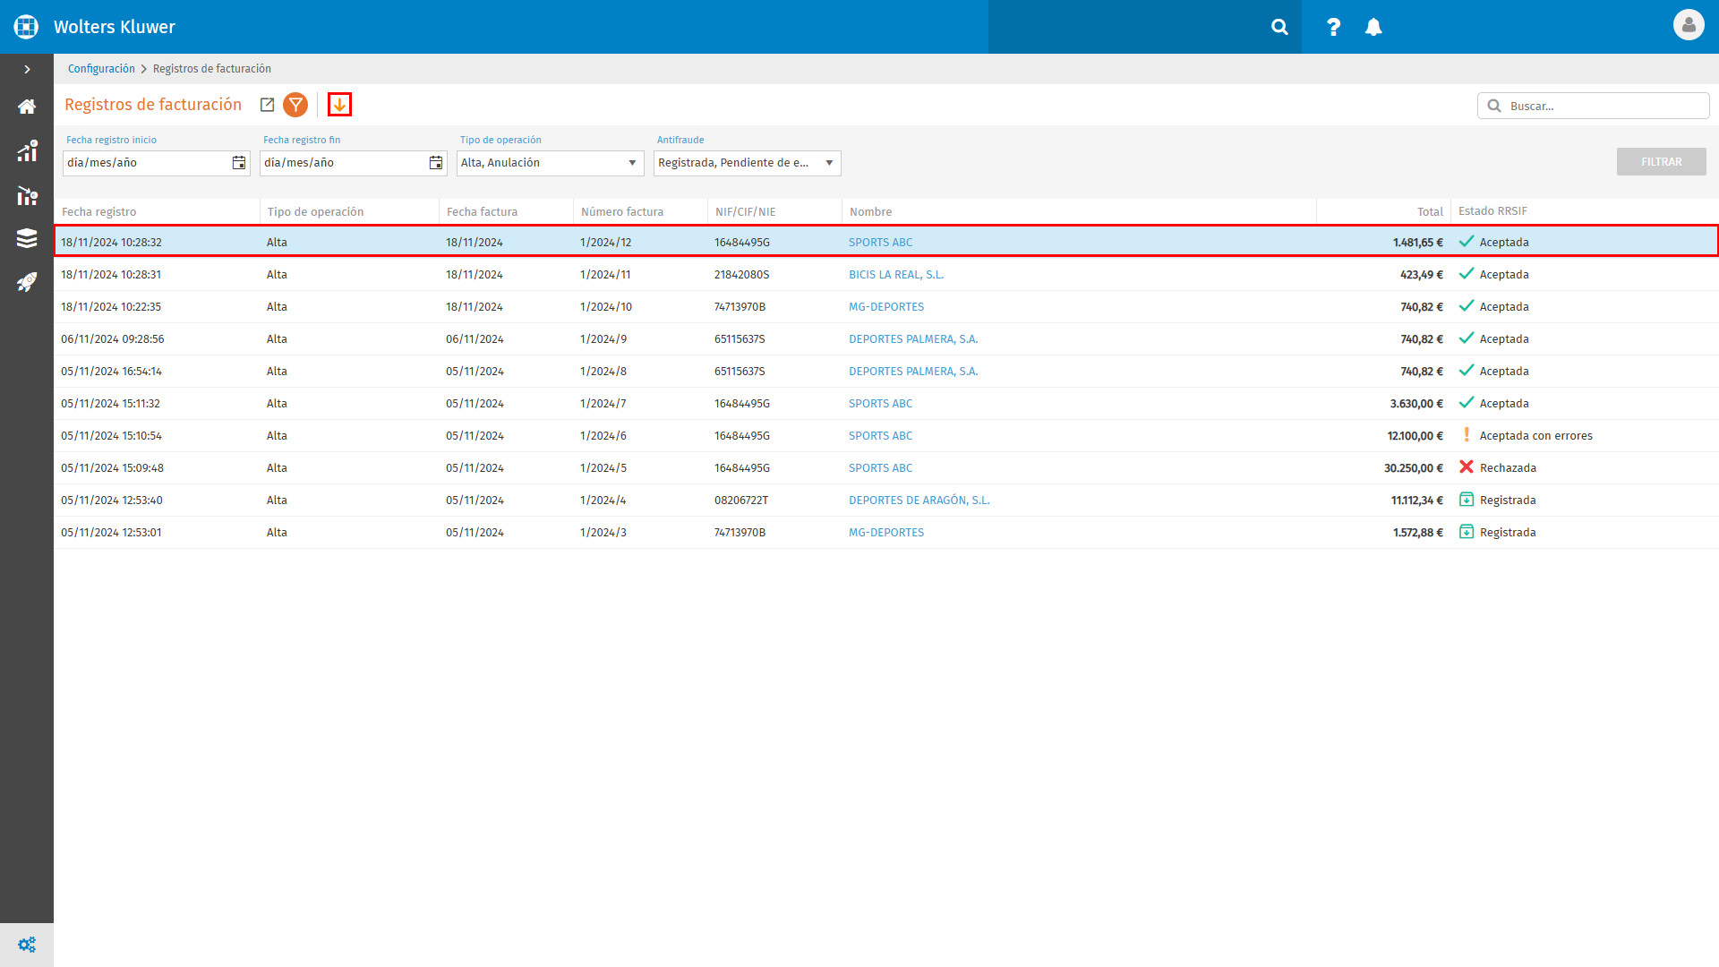Sort by Nombre column header
1719x967 pixels.
[870, 212]
